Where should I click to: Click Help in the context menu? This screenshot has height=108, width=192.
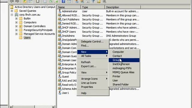(x=93, y=93)
